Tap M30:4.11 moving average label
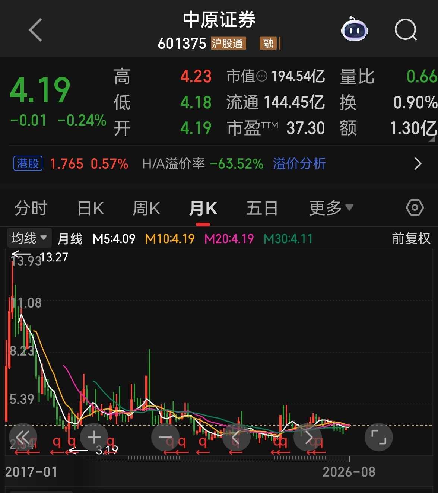 click(288, 239)
